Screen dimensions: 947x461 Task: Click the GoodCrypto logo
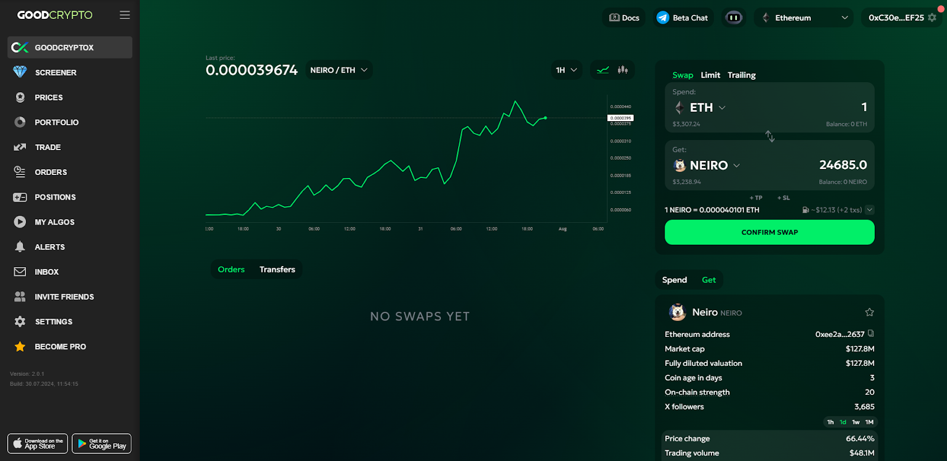coord(55,15)
